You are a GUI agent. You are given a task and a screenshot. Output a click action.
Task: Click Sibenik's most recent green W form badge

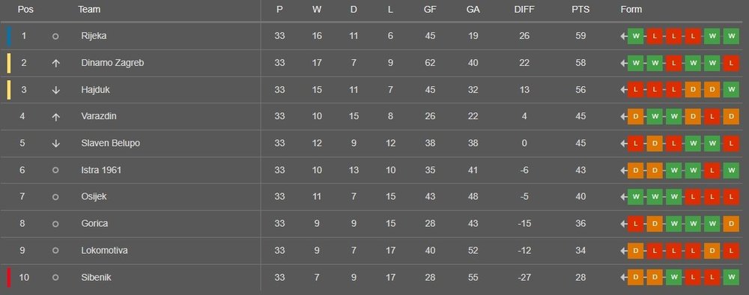(731, 277)
